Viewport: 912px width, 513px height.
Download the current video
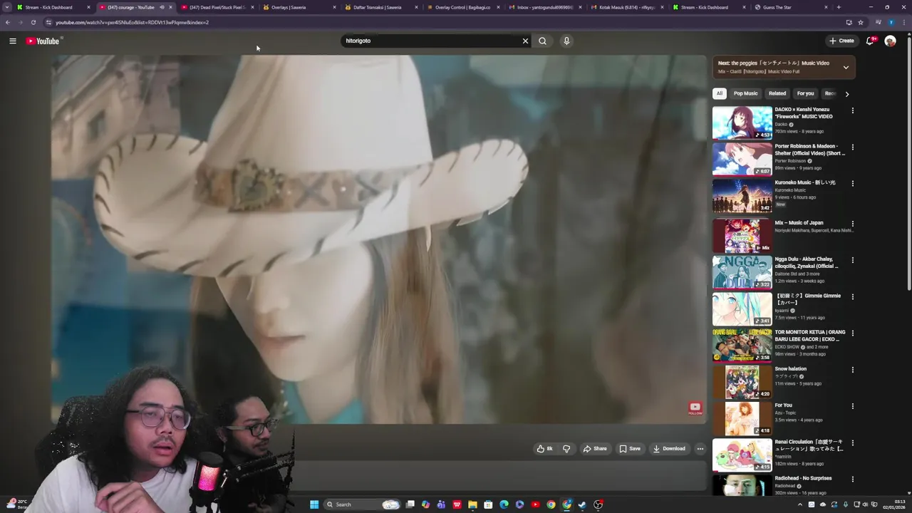pos(669,449)
